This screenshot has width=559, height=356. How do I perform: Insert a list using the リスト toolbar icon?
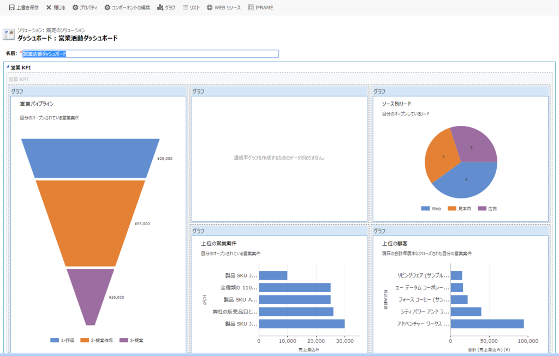click(x=186, y=8)
